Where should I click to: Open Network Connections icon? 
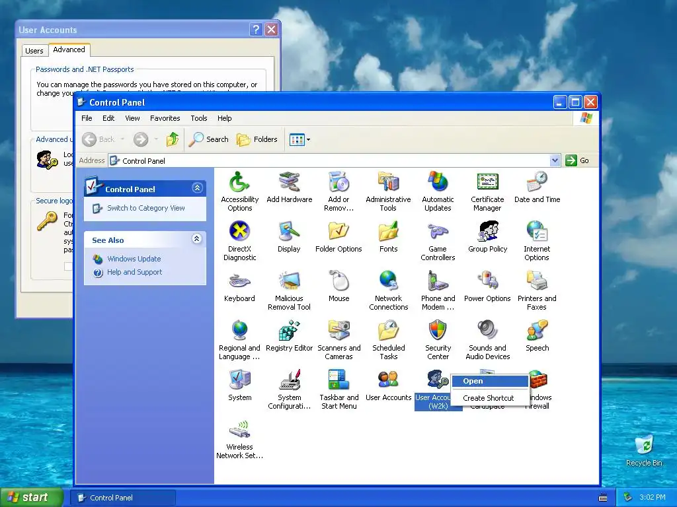(388, 290)
